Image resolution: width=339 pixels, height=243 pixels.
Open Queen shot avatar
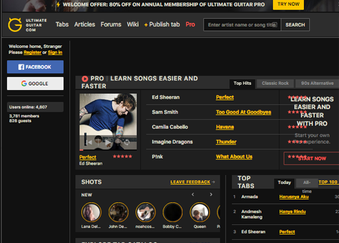coord(200,213)
